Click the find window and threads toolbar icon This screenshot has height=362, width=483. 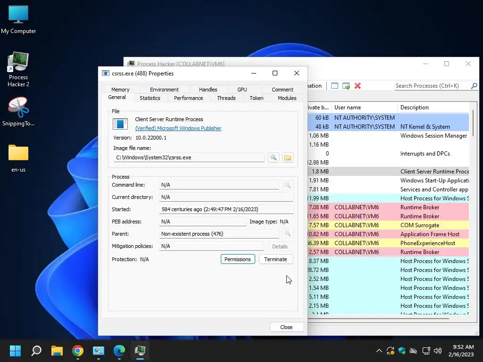[x=346, y=86]
